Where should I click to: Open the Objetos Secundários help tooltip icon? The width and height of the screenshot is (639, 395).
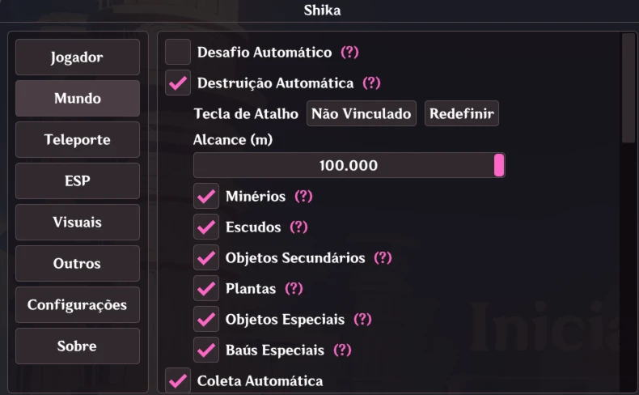coord(383,257)
